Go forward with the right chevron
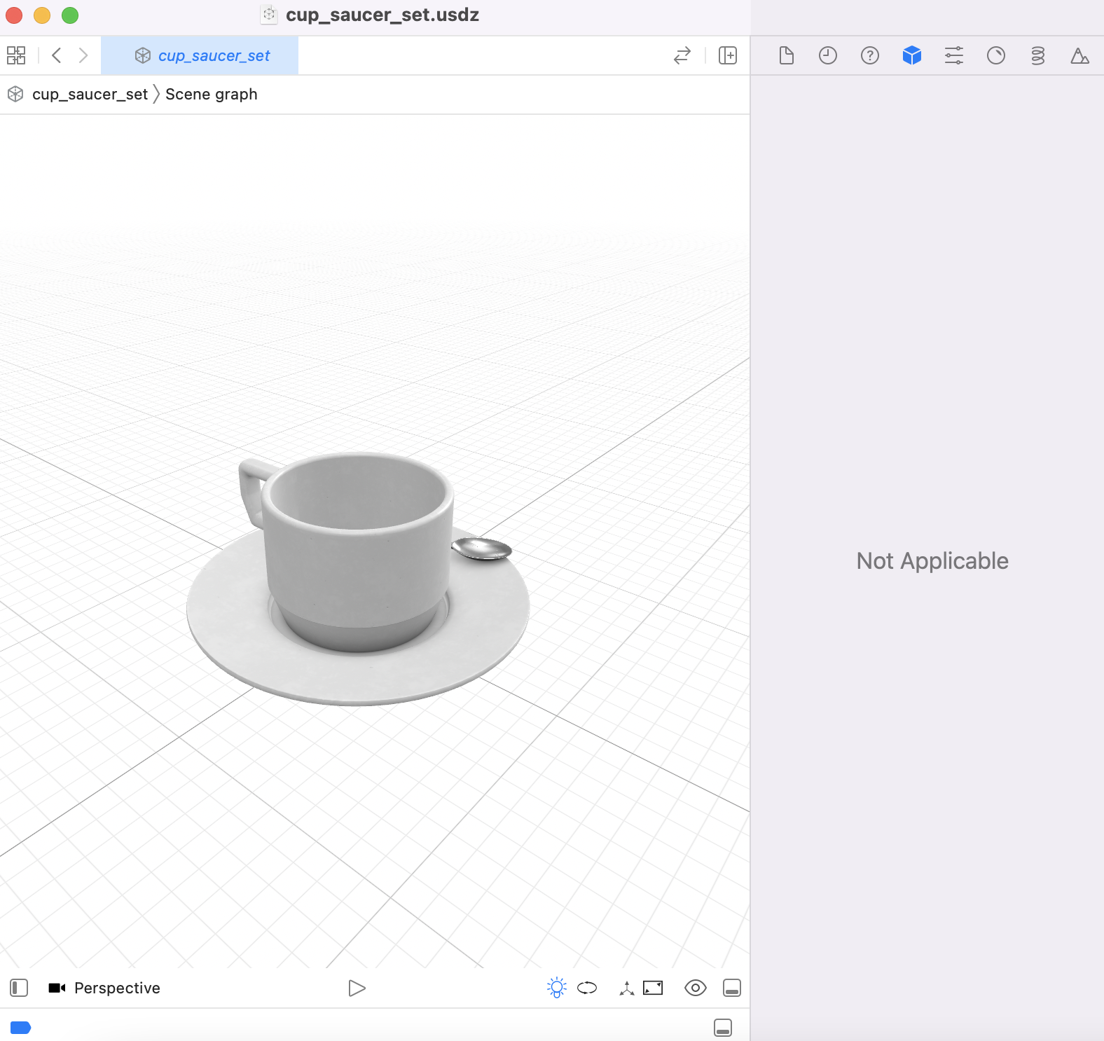Image resolution: width=1104 pixels, height=1041 pixels. [x=83, y=55]
